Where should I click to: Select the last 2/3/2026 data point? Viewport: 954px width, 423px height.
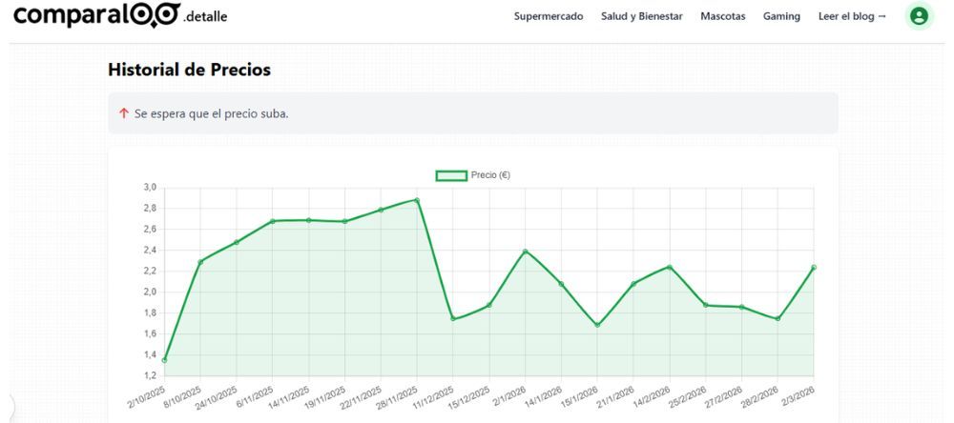pos(814,268)
